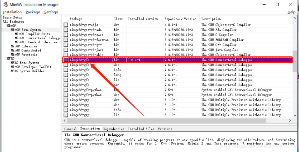
Task: Toggle the mingw32-gmp info checkbox
Action: [66, 110]
